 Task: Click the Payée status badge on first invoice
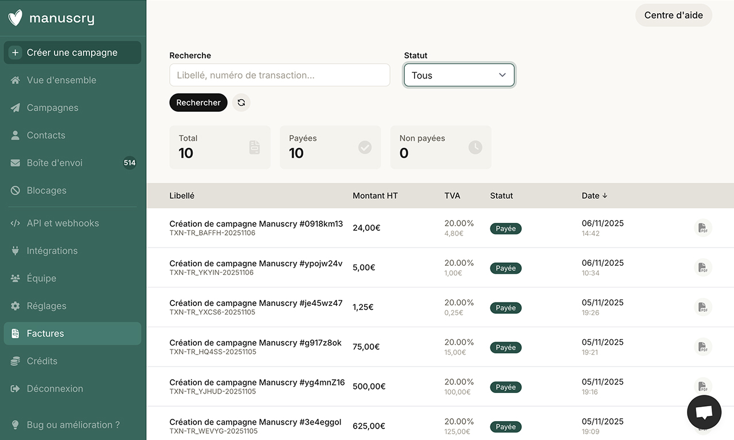pyautogui.click(x=505, y=228)
